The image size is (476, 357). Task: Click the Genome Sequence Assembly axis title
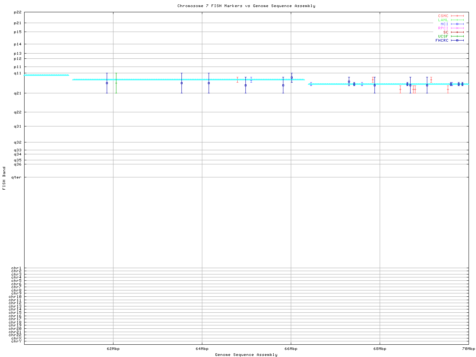tap(246, 355)
